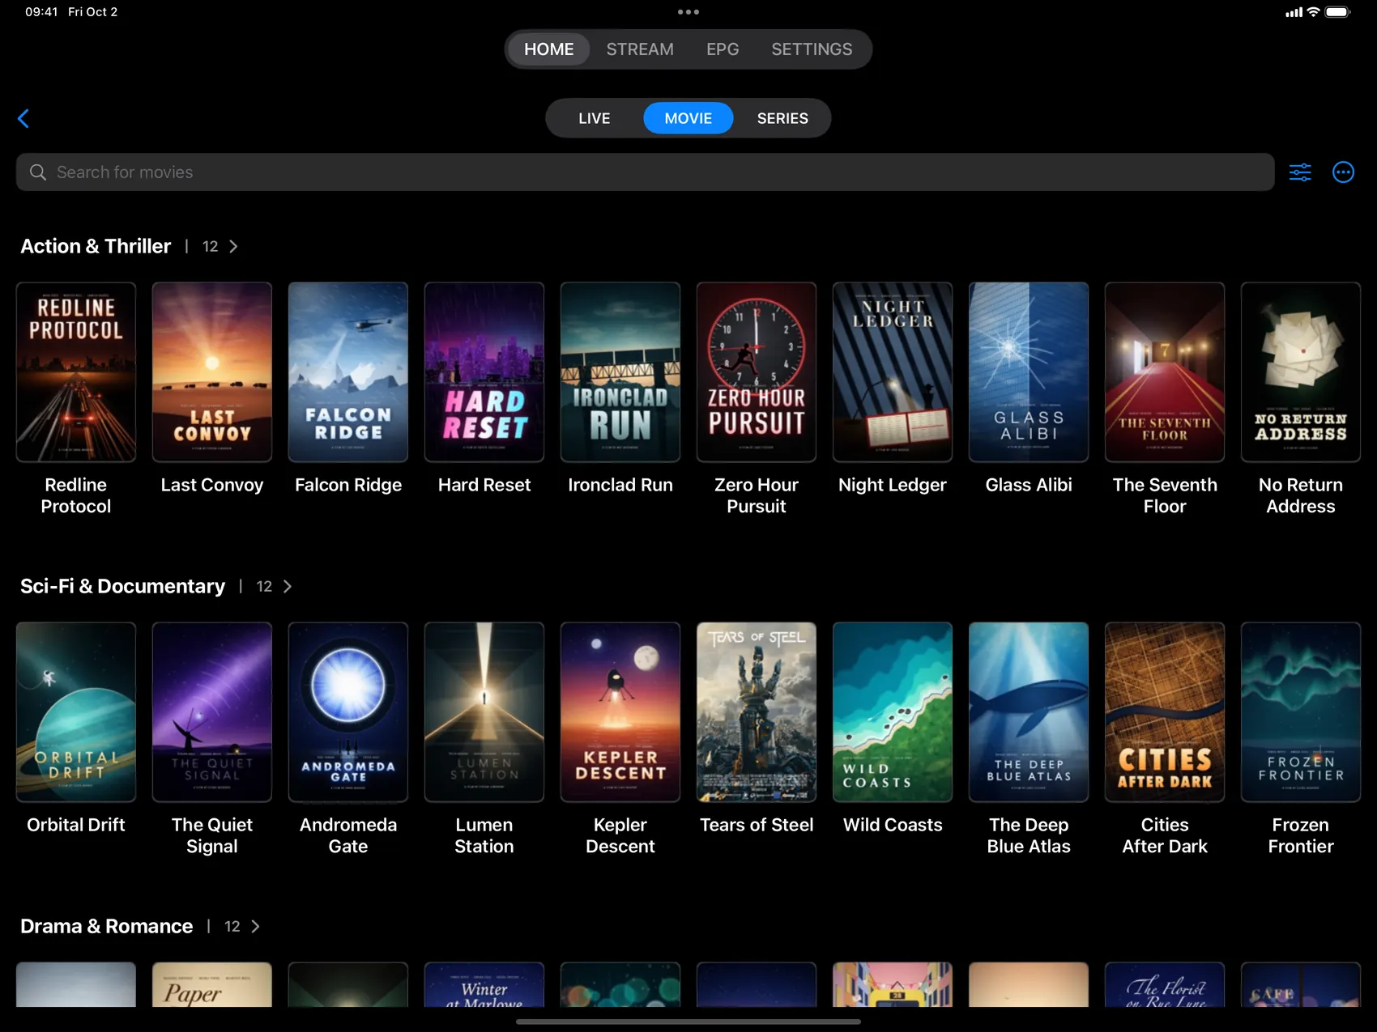Open the Redline Protocol poster
Viewport: 1377px width, 1032px height.
tap(76, 372)
